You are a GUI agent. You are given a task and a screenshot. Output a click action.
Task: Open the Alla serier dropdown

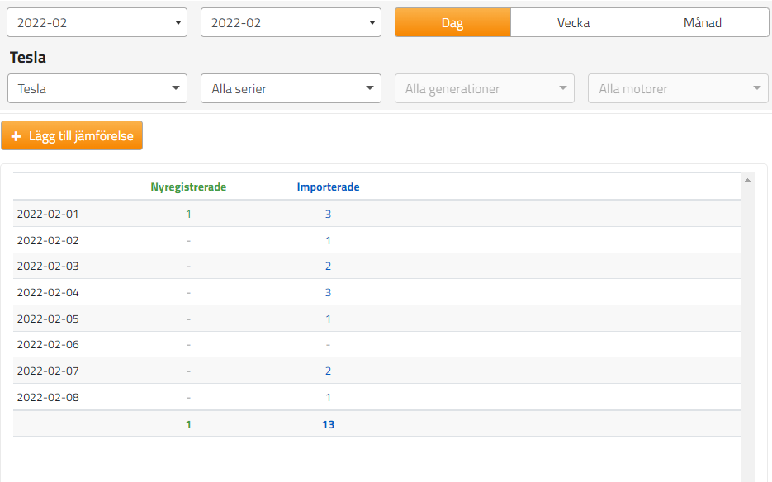coord(291,89)
